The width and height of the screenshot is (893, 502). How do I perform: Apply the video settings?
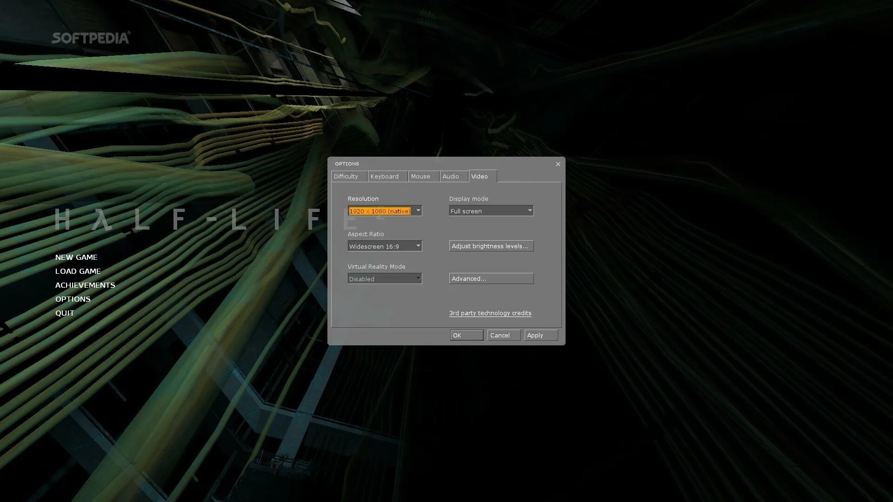(540, 336)
